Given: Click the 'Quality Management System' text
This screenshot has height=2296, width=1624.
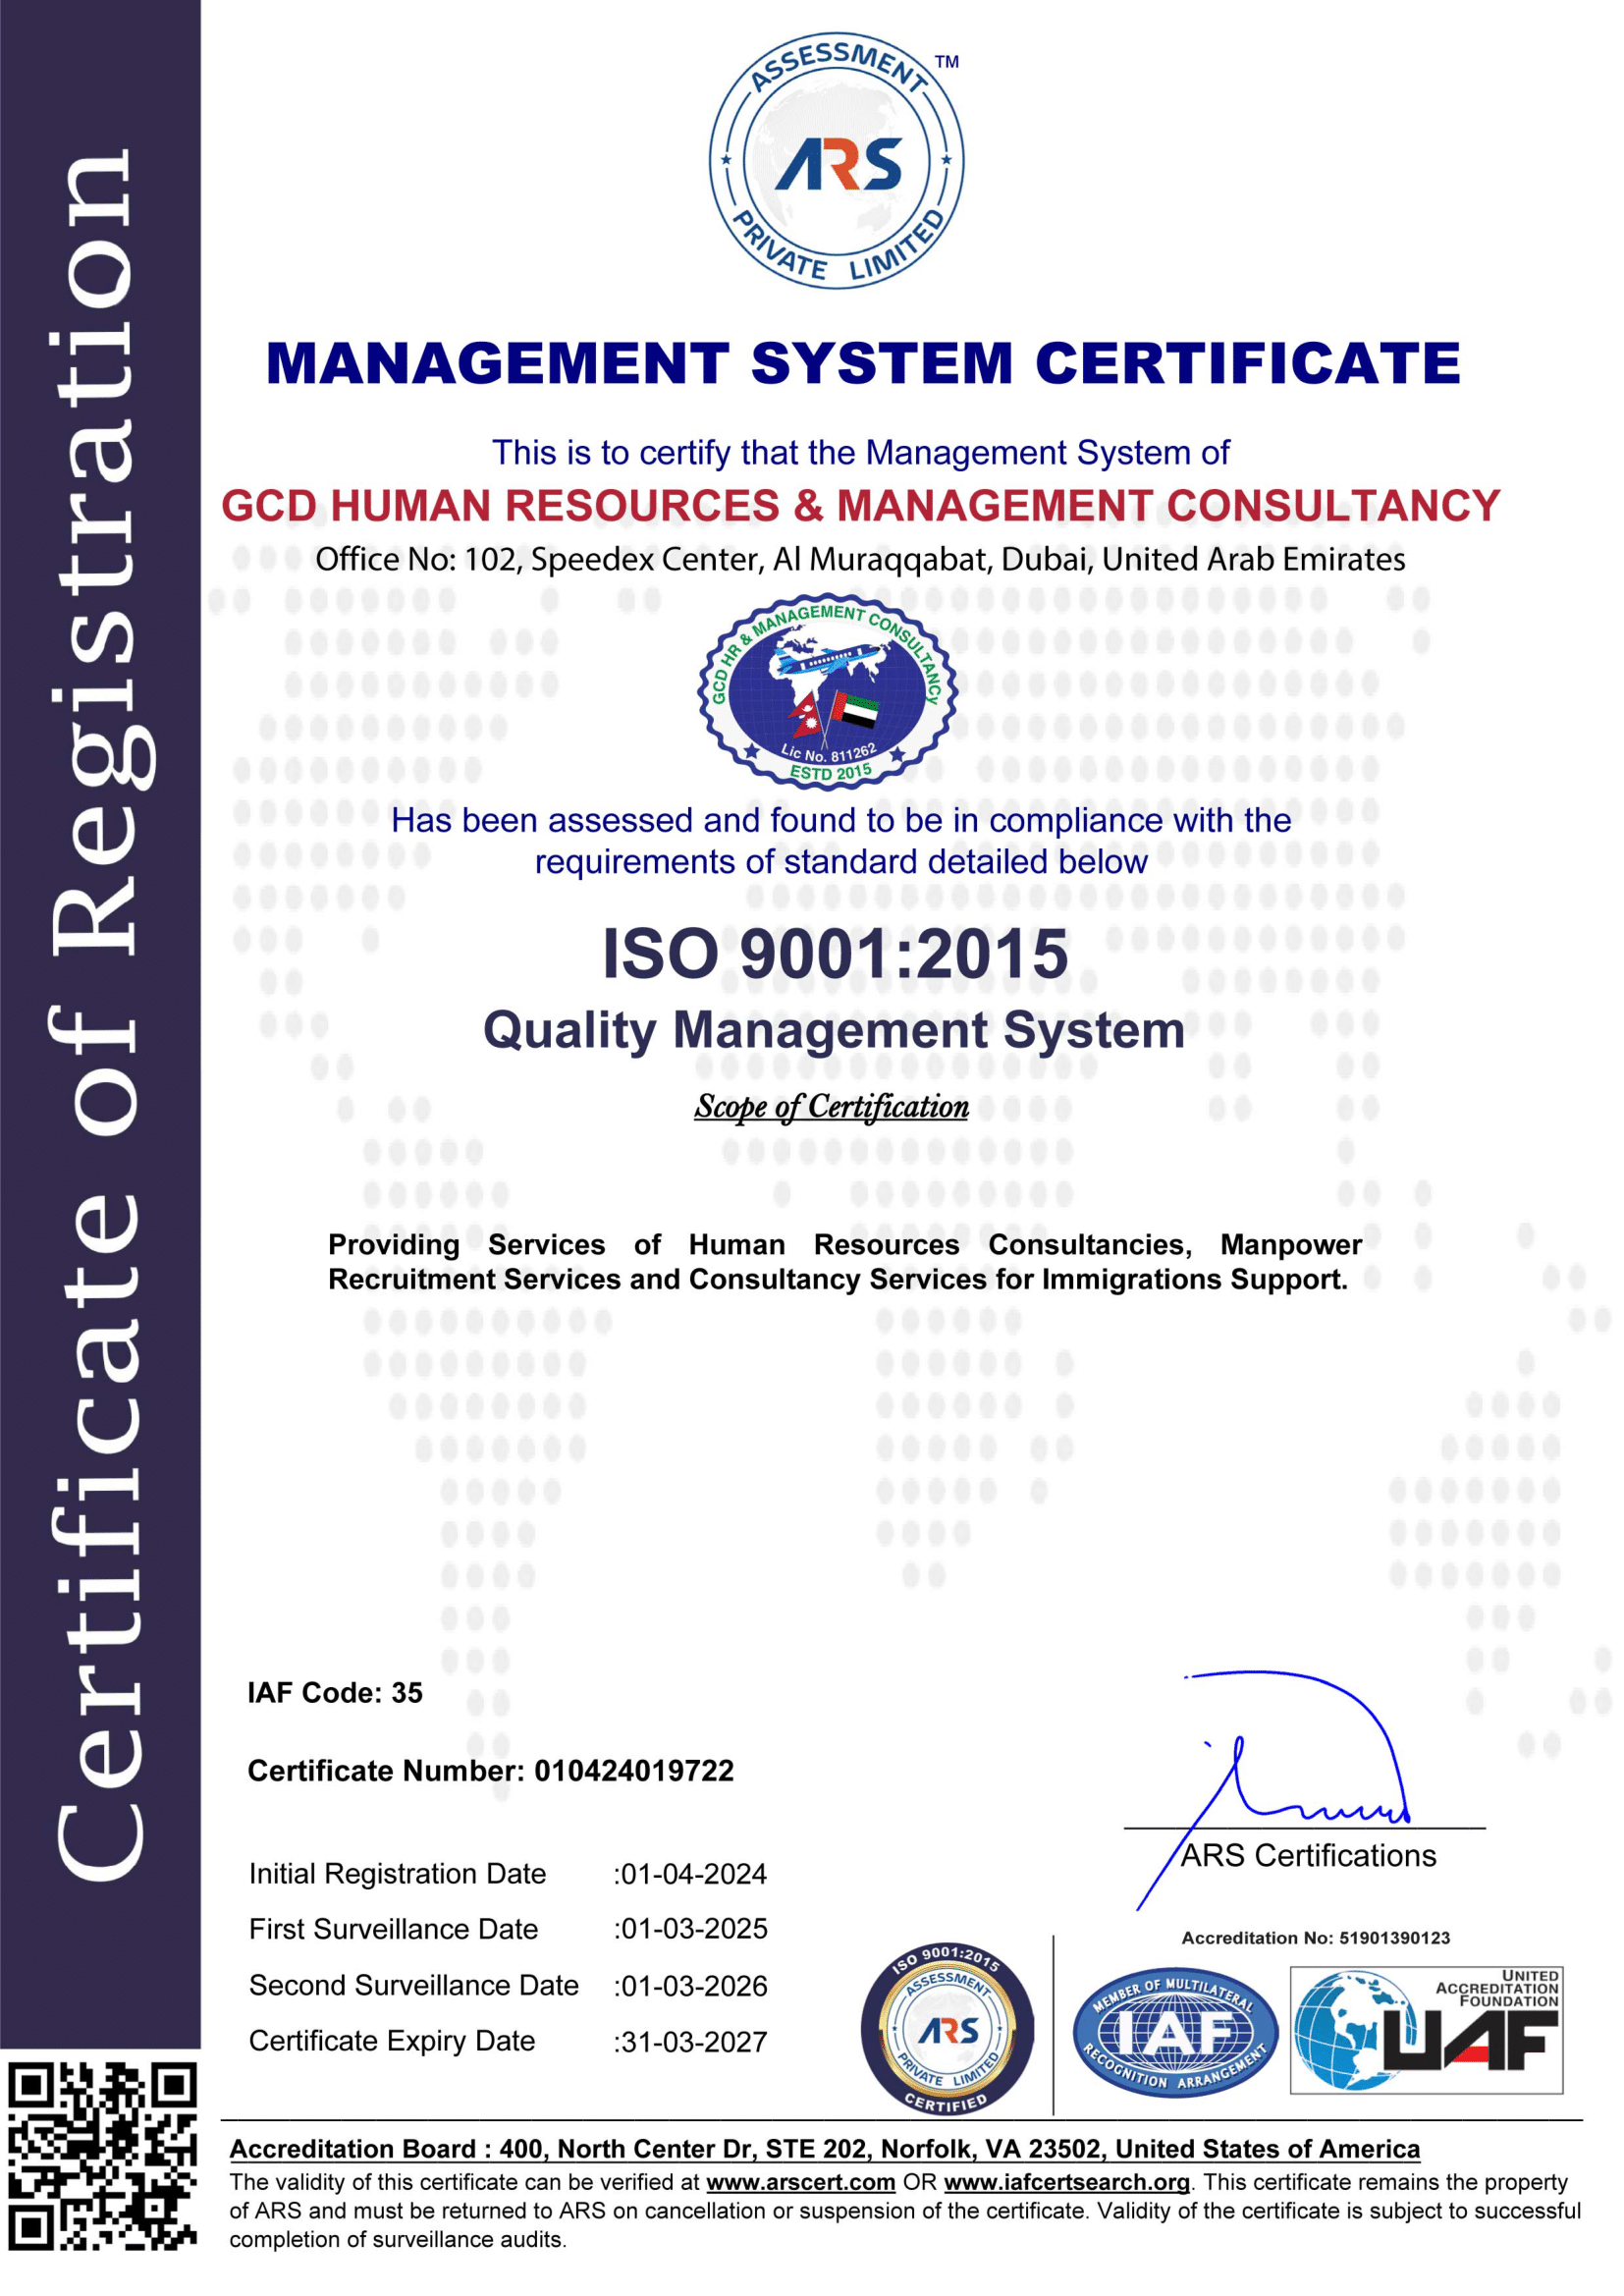Looking at the screenshot, I should tap(834, 1030).
